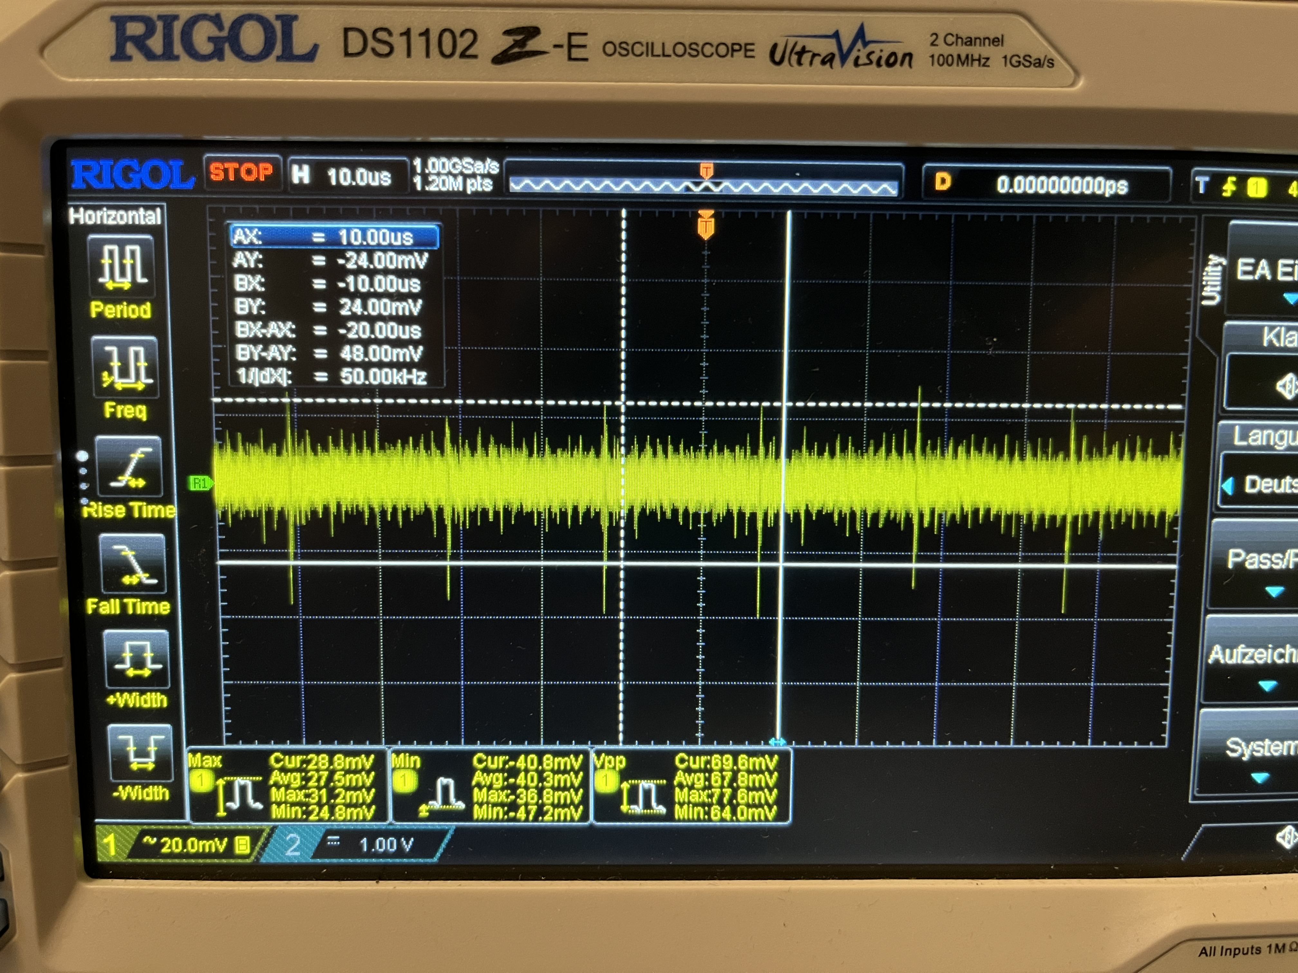Select the -Width measurement icon

pos(140,754)
